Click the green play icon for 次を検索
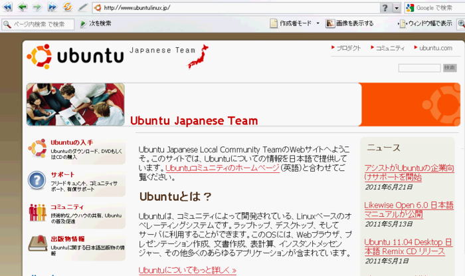 point(83,23)
